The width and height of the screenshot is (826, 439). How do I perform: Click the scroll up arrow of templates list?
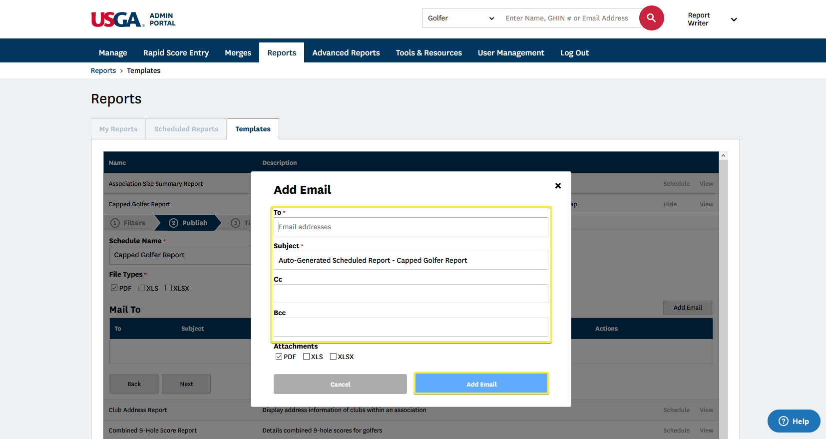(x=723, y=156)
